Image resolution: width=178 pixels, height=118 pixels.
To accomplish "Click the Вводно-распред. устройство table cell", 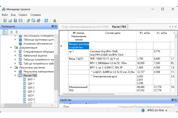I will coord(79,45).
